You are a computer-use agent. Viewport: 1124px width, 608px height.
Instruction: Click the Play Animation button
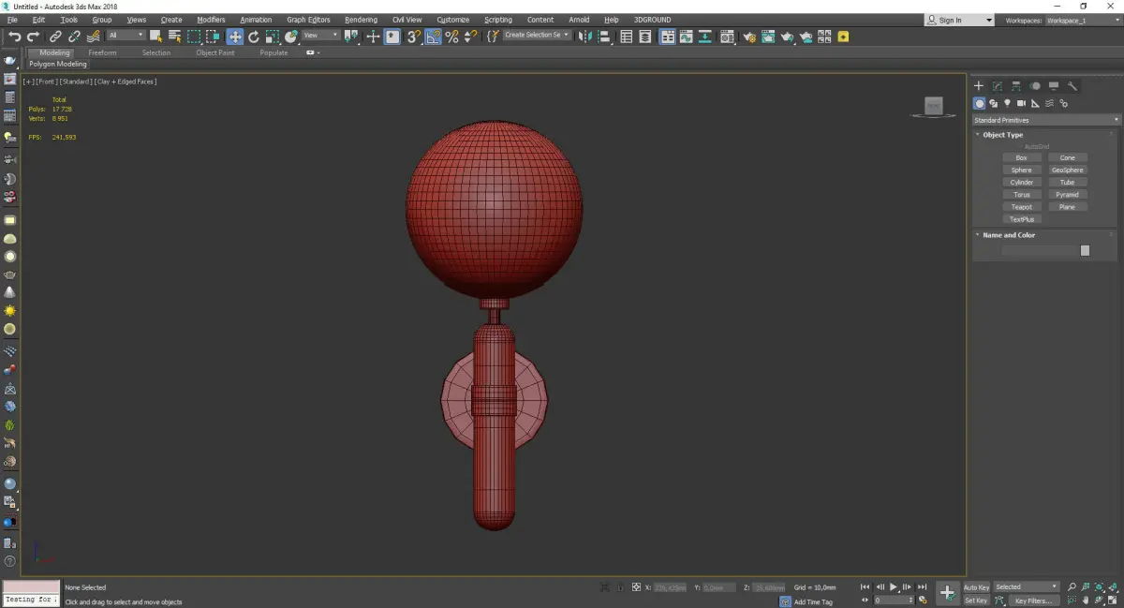(894, 587)
